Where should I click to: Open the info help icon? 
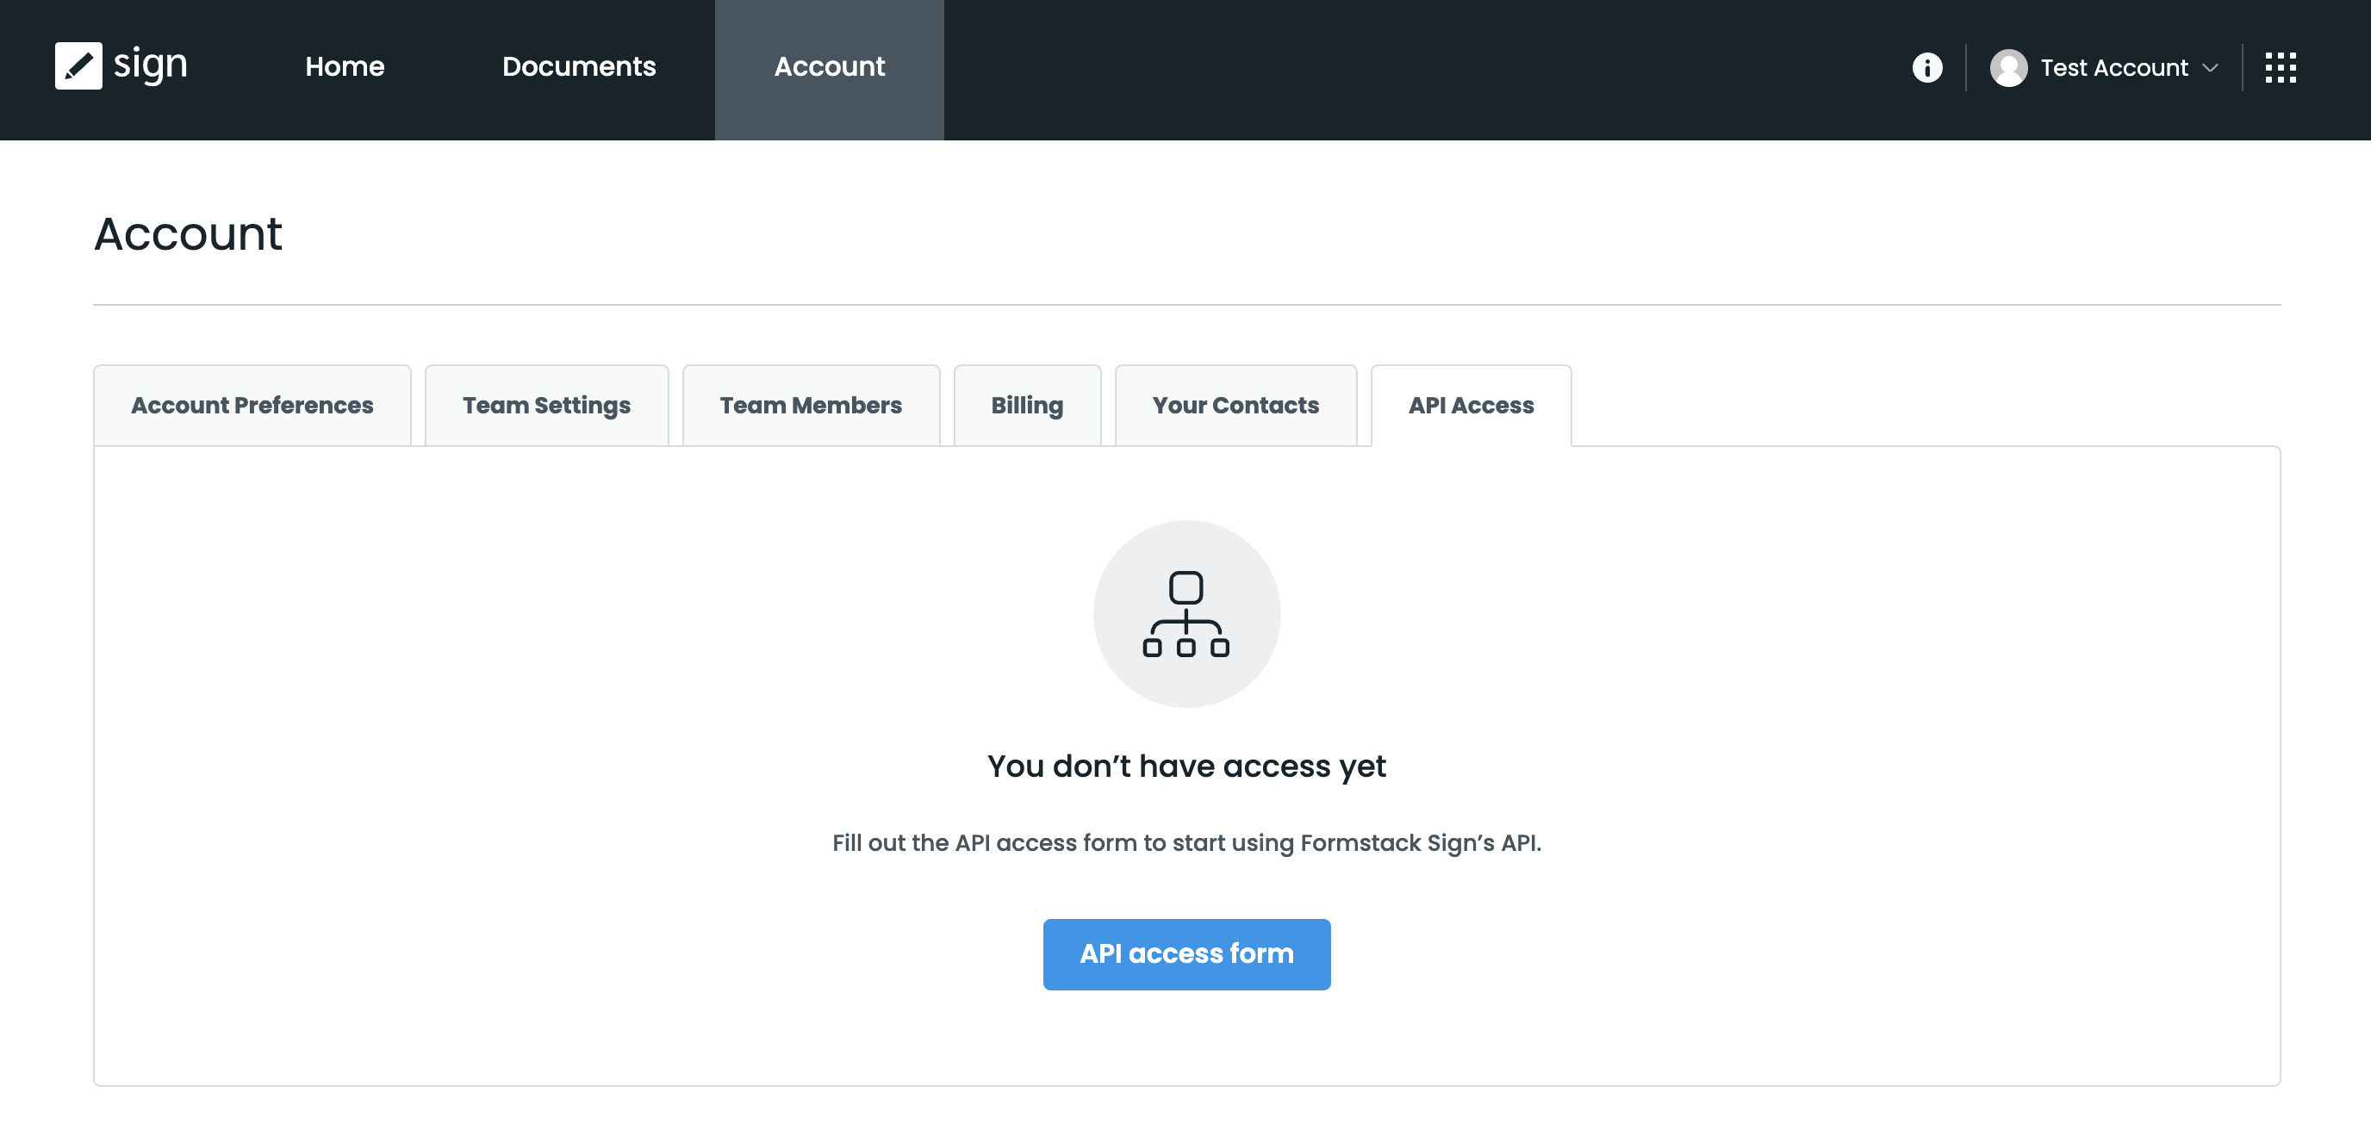coord(1926,67)
